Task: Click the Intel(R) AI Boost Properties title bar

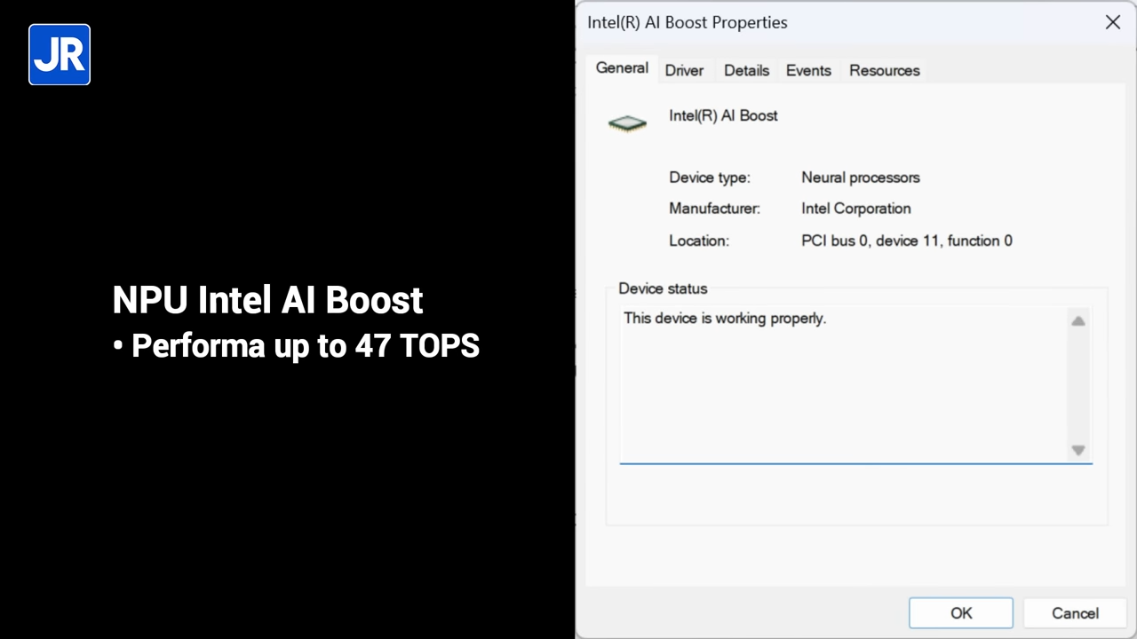Action: (687, 22)
